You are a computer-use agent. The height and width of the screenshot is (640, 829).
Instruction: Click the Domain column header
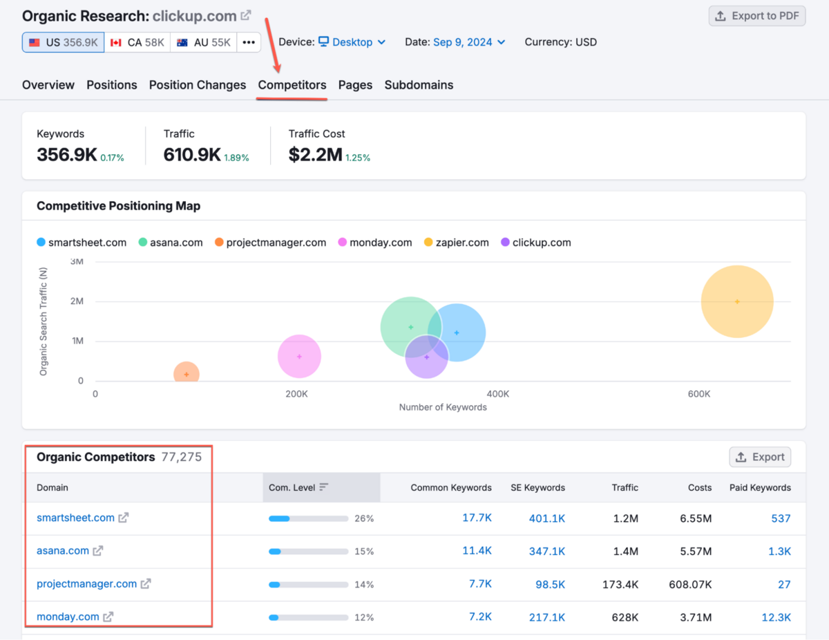click(53, 487)
